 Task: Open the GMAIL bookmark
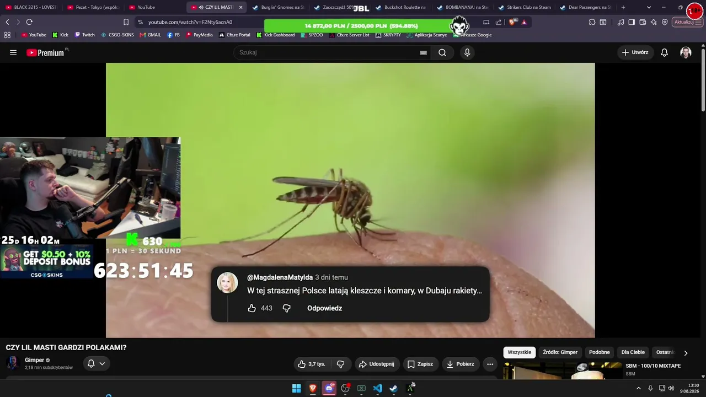coord(150,35)
